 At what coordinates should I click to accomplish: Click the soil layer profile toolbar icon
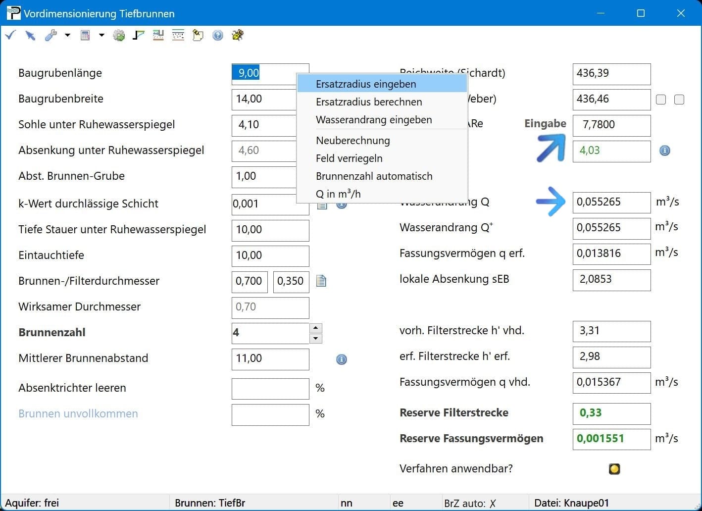pyautogui.click(x=178, y=35)
